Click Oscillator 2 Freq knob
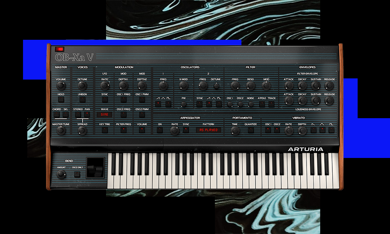 pyautogui.click(x=203, y=86)
